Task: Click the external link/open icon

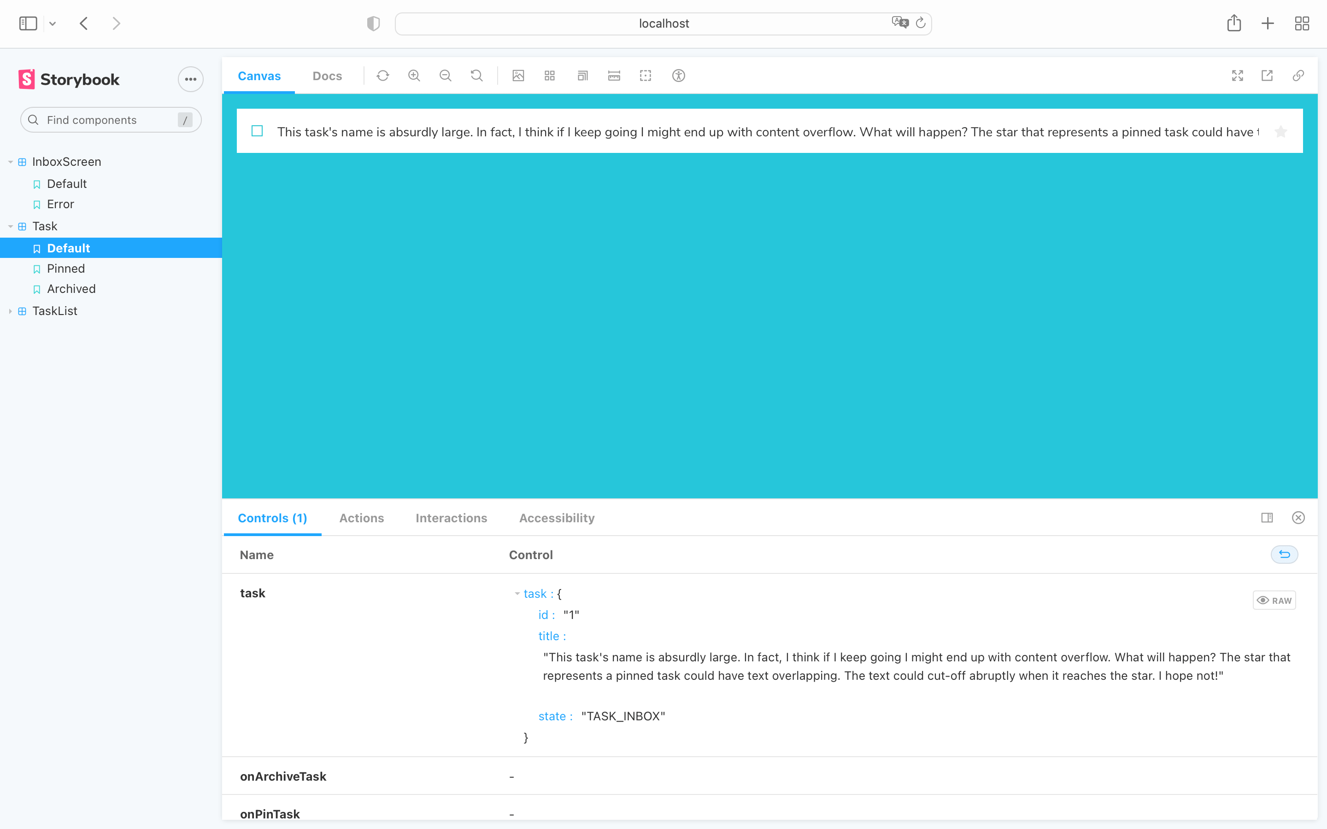Action: click(1268, 76)
